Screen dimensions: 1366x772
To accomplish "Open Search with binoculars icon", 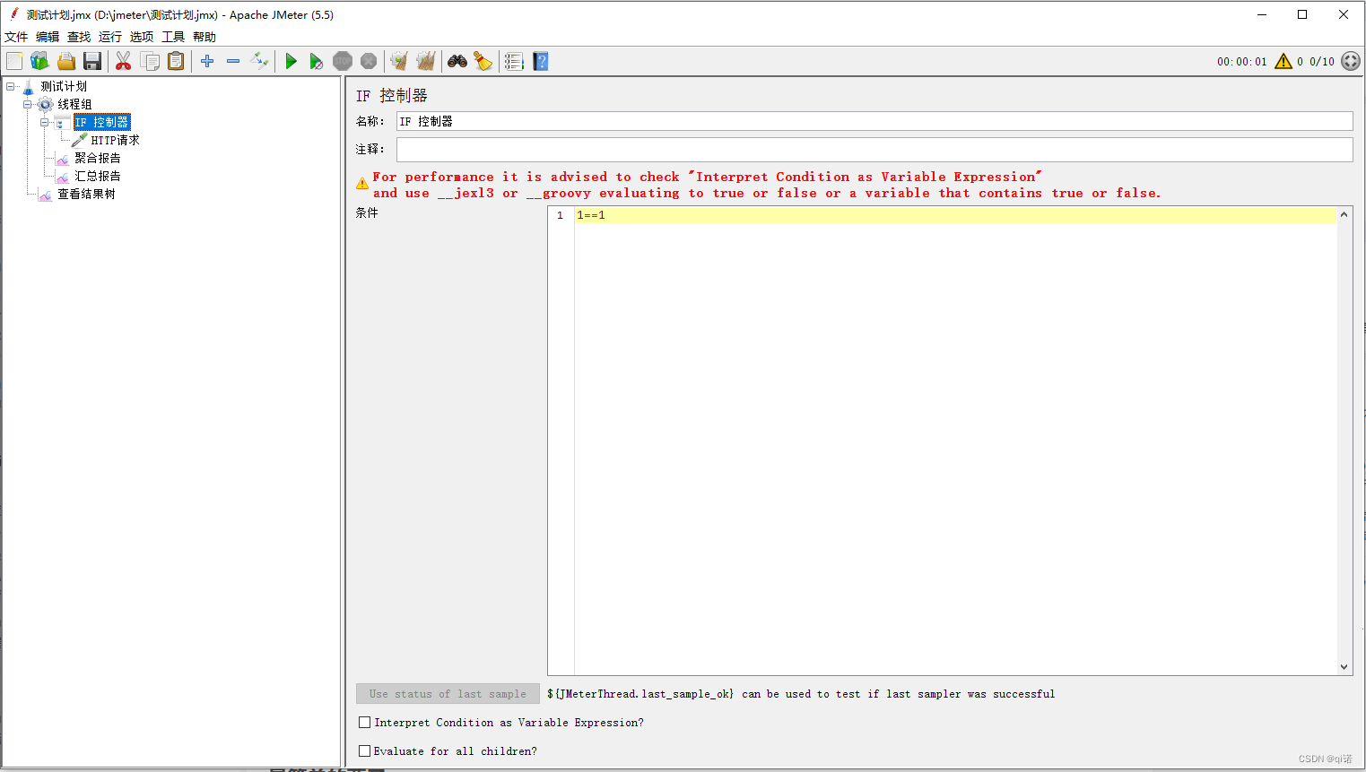I will 457,61.
